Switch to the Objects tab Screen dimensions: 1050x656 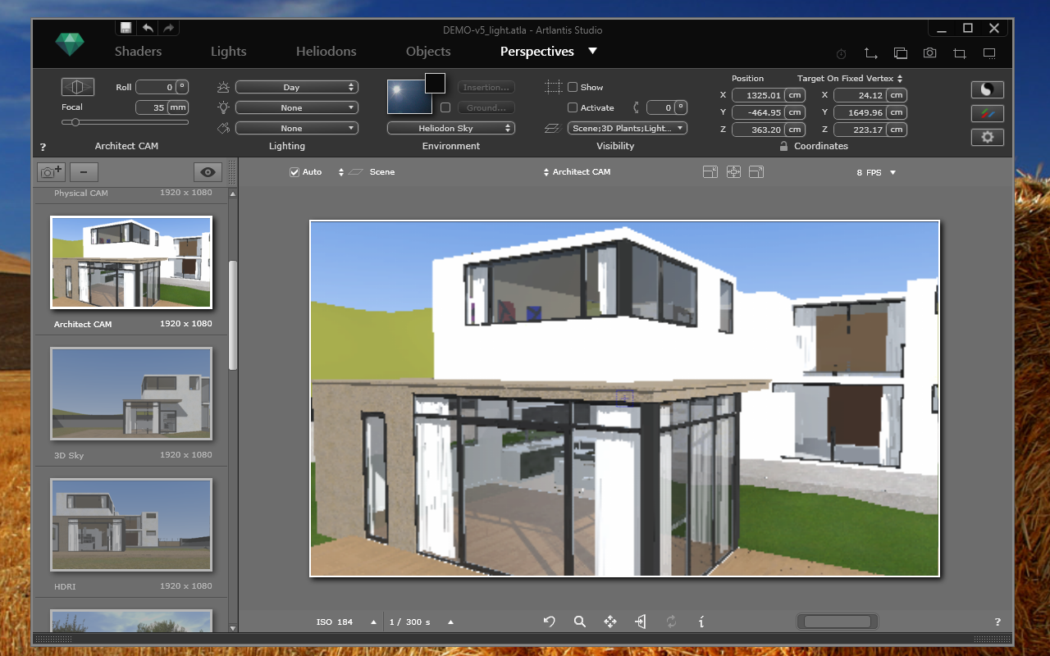coord(428,51)
